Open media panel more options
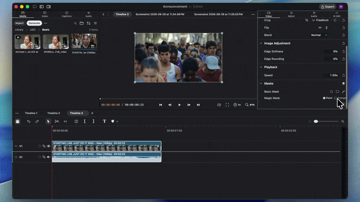The height and width of the screenshot is (202, 360). coord(45,23)
